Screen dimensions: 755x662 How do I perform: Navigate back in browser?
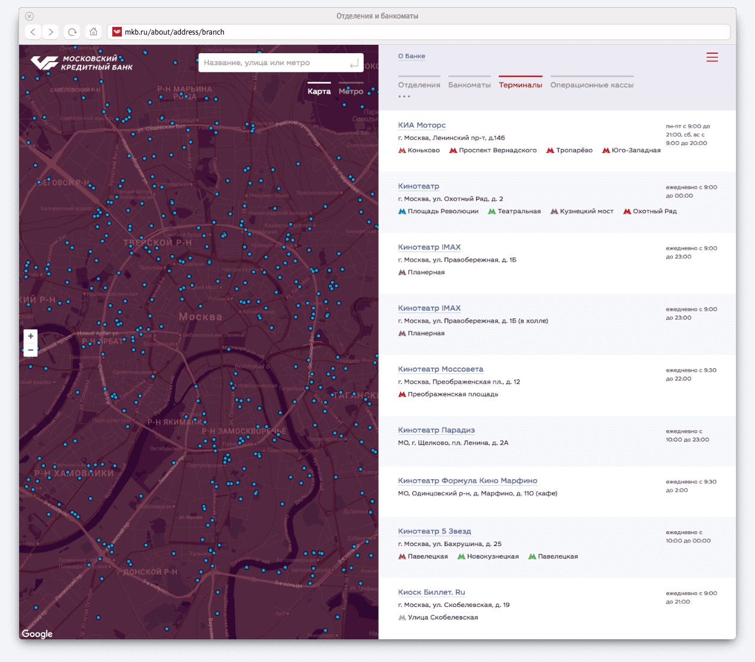tap(33, 32)
